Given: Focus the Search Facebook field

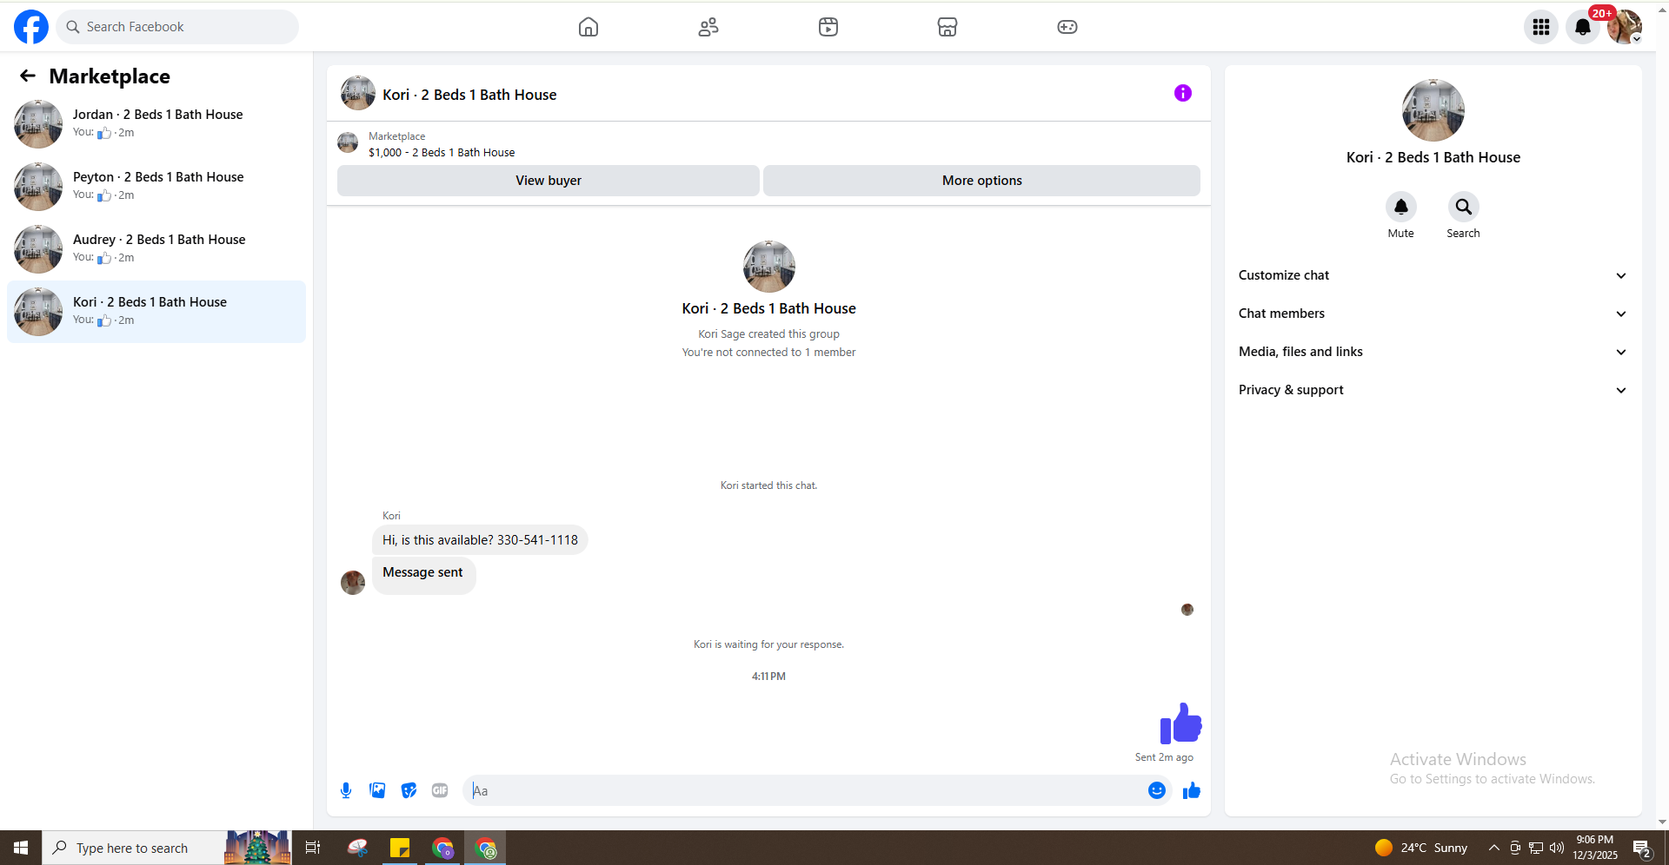Looking at the screenshot, I should pos(177,27).
